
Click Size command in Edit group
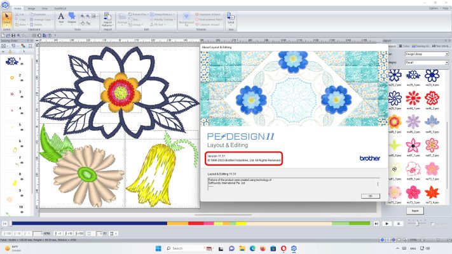[133, 19]
